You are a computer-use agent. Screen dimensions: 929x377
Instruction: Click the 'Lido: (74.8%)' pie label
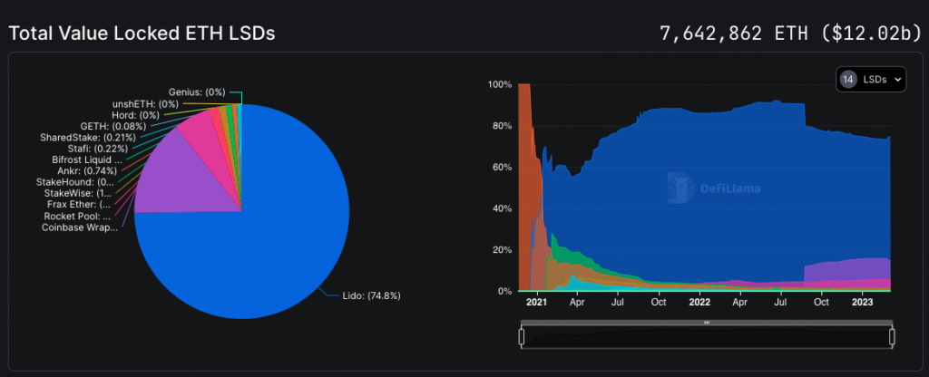coord(371,296)
